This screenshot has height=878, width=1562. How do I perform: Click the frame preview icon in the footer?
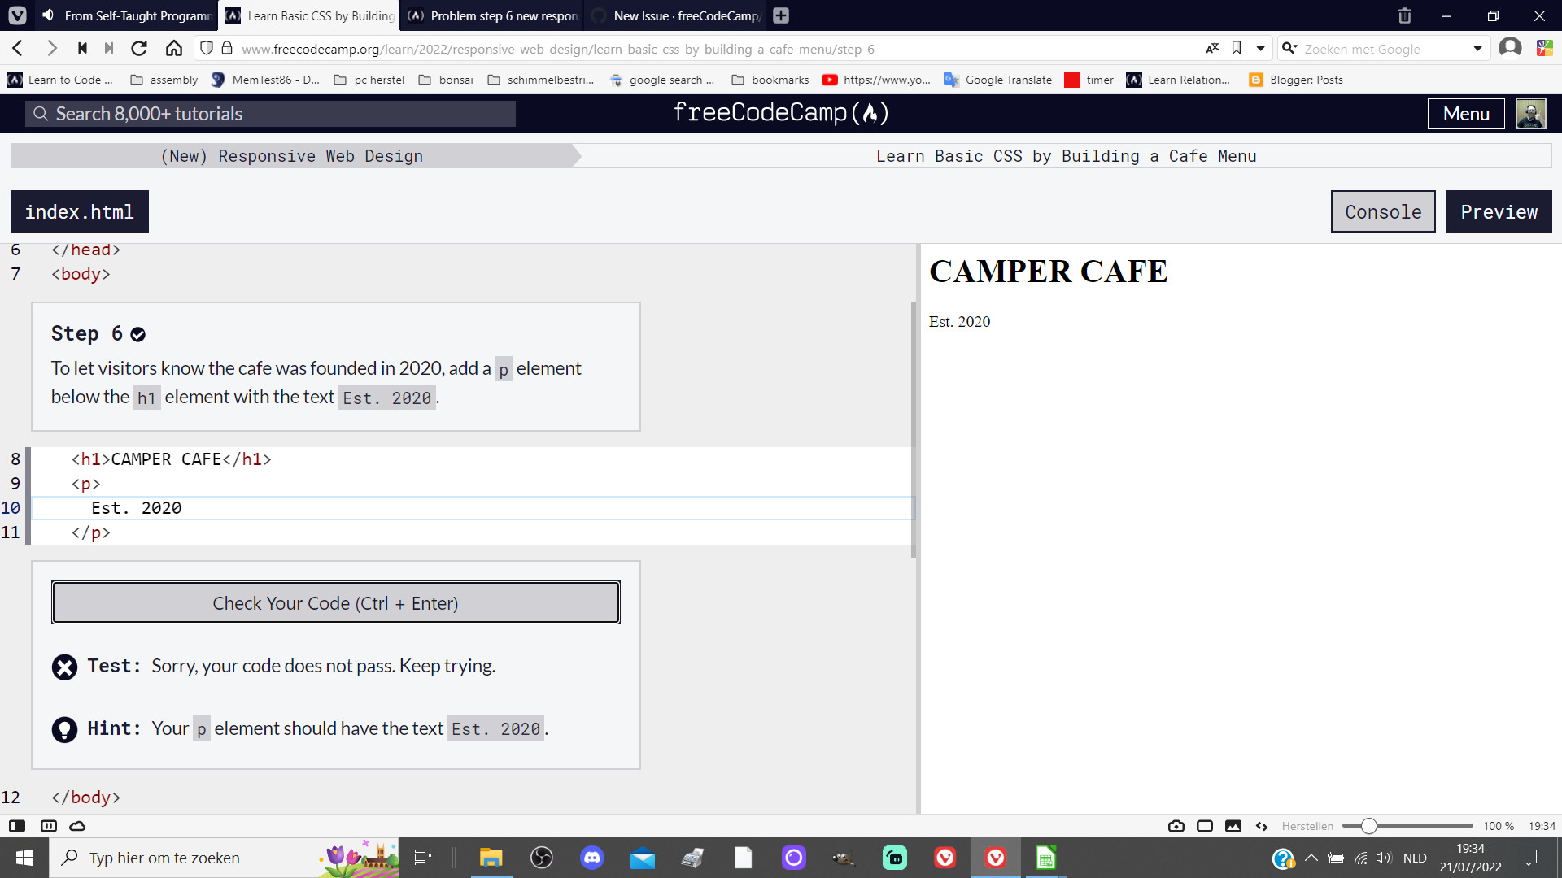click(x=1204, y=826)
